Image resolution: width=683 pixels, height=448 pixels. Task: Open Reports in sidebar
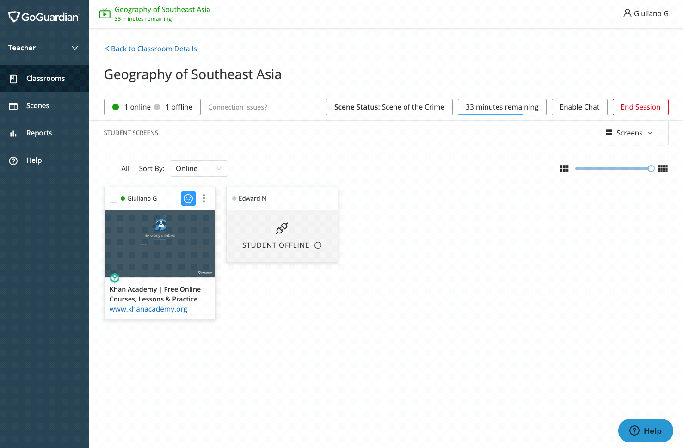(39, 133)
